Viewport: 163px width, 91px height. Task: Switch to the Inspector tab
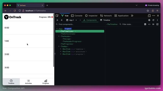pos(91,16)
